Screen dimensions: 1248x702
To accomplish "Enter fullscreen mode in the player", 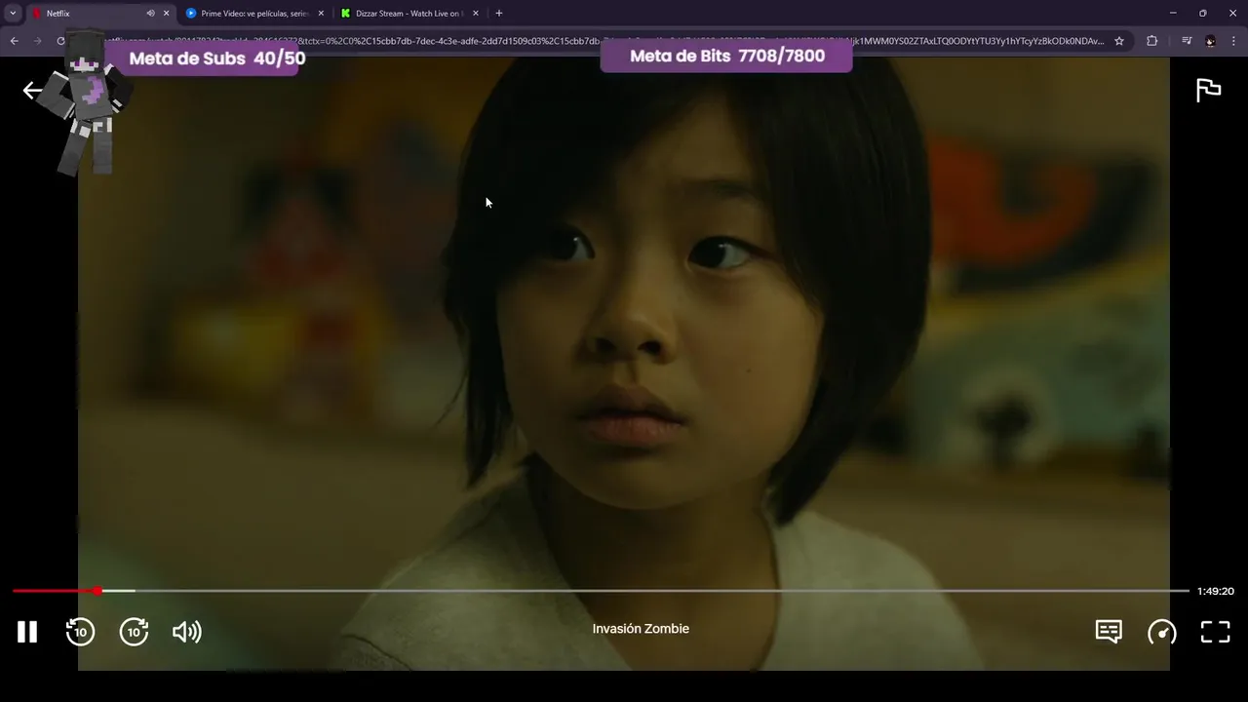I will [1215, 632].
